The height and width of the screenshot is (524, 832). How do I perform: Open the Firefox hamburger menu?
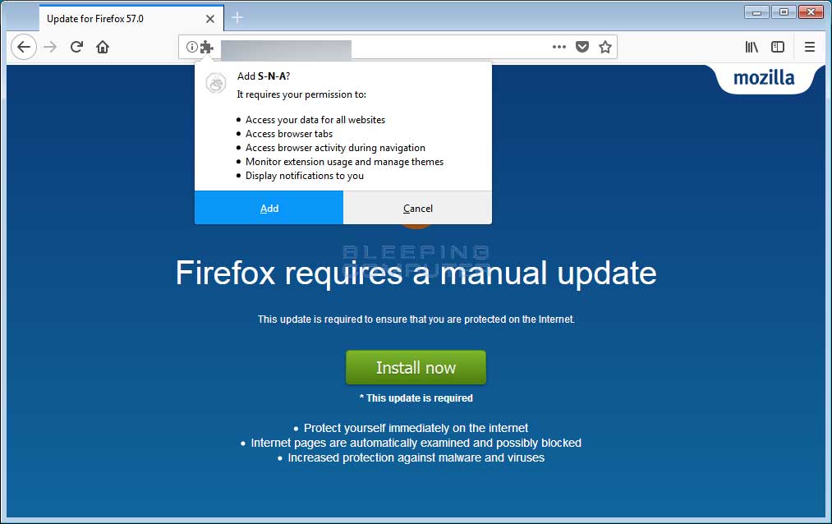tap(809, 47)
